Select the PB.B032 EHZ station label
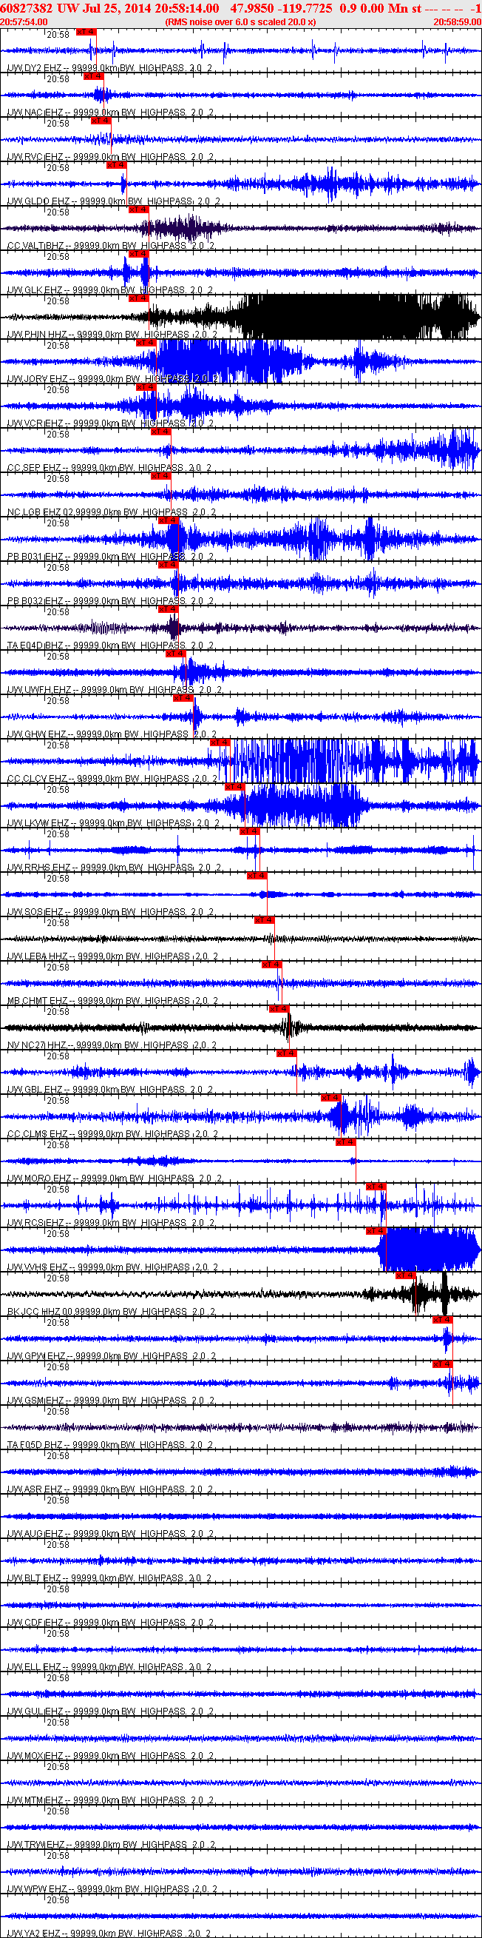Viewport: 482px width, 1938px height. pos(111,601)
